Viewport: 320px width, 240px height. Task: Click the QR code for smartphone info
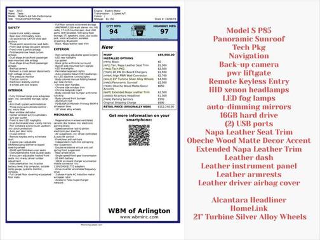pyautogui.click(x=139, y=135)
